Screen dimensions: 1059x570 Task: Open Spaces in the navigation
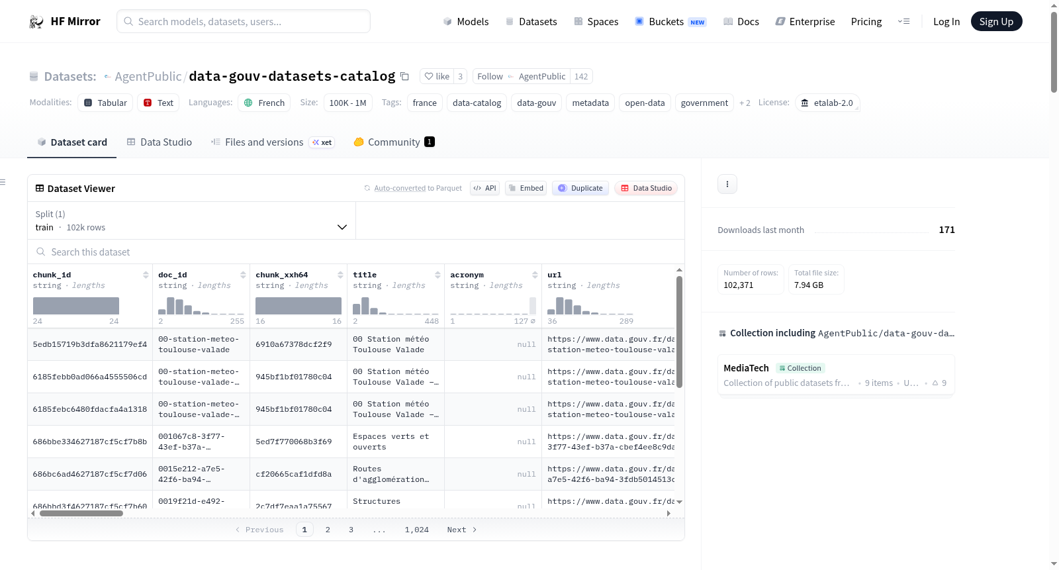pos(596,22)
